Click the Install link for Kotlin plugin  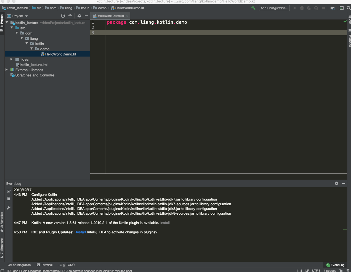(165, 223)
